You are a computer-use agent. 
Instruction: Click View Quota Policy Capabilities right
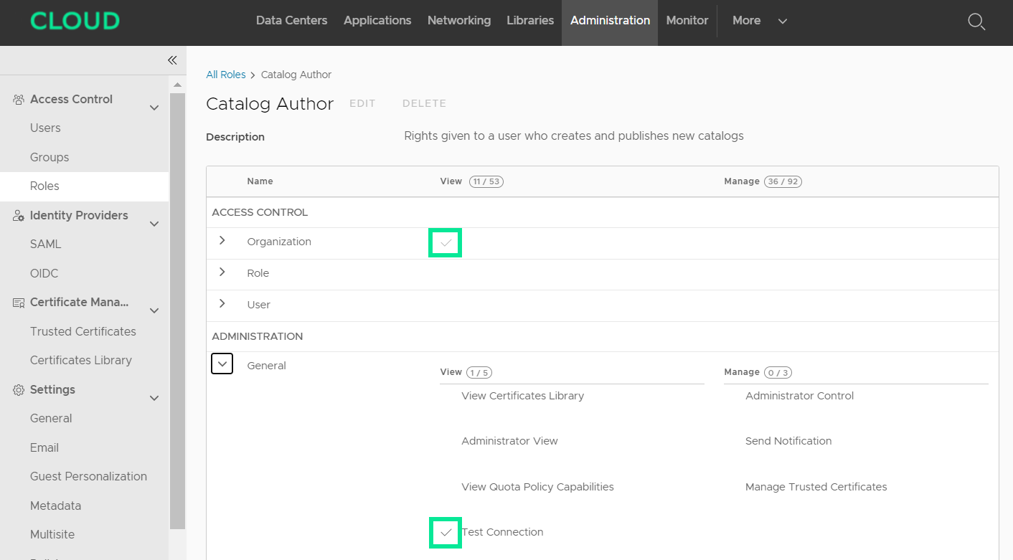pyautogui.click(x=537, y=487)
